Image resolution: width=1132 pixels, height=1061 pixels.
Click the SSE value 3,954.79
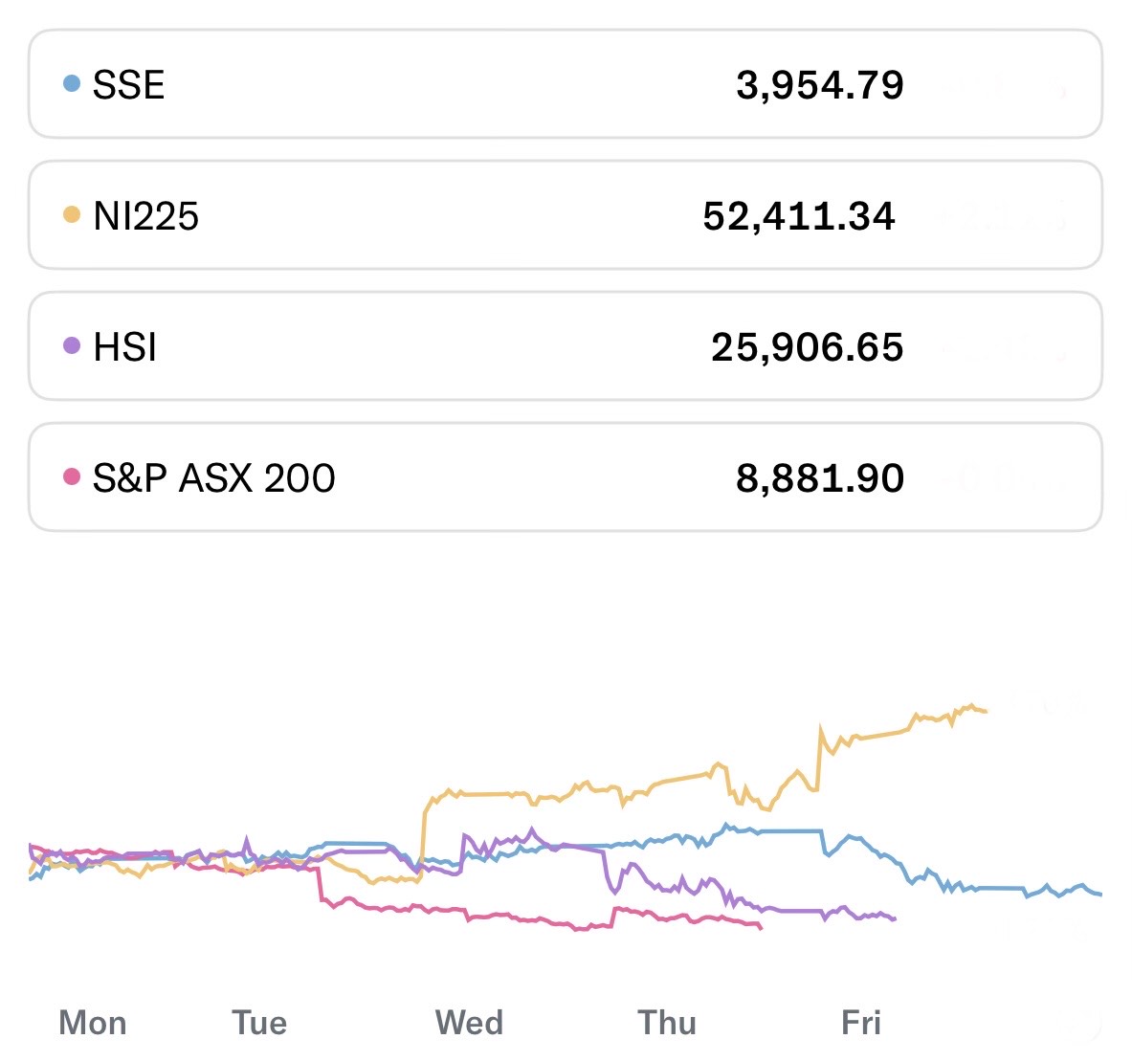(819, 85)
